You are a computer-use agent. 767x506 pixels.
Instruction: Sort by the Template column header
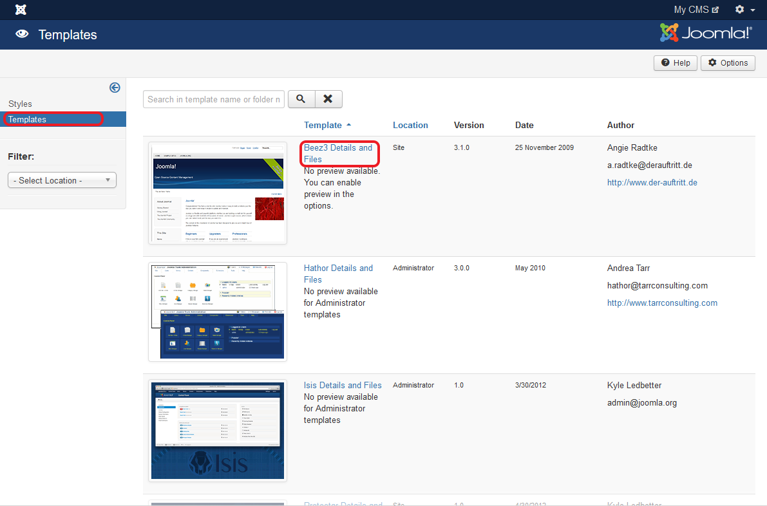tap(327, 125)
